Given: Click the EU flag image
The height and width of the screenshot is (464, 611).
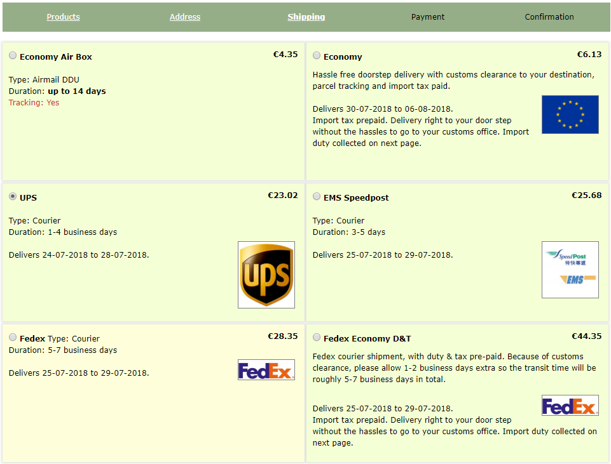Looking at the screenshot, I should pos(570,114).
